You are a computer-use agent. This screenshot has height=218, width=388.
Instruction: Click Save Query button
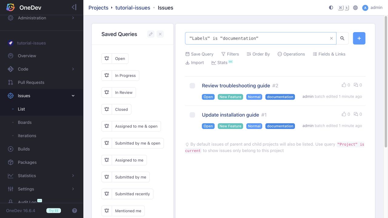199,54
